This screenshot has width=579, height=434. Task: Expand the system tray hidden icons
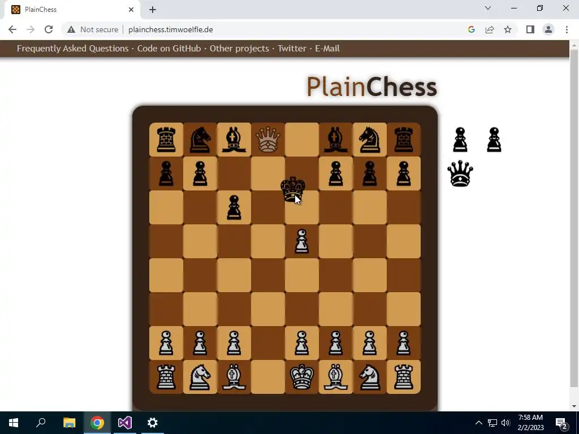point(478,423)
